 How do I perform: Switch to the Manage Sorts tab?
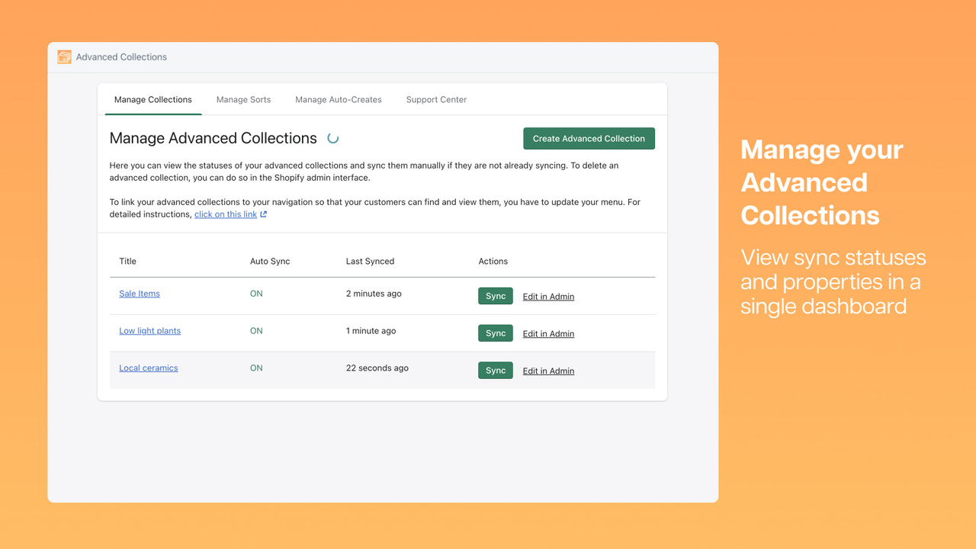(243, 99)
